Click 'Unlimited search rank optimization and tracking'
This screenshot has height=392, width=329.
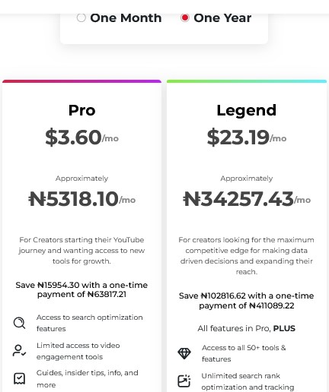point(248,381)
